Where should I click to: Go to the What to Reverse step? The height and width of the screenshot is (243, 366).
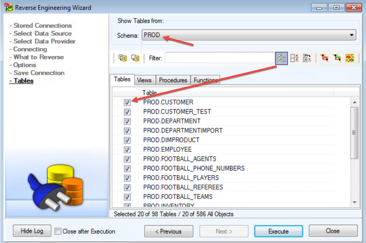[36, 57]
